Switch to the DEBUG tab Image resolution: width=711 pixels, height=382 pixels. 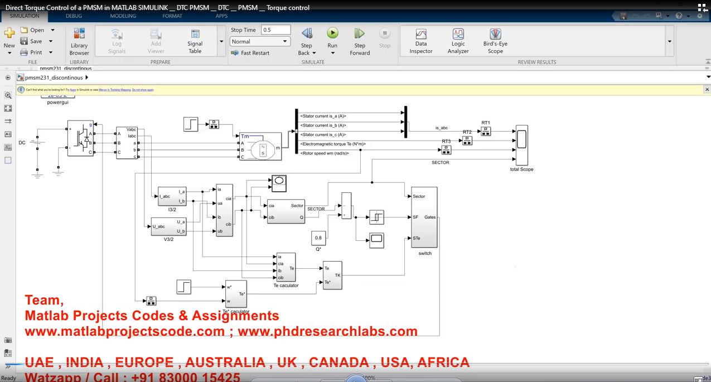point(74,16)
